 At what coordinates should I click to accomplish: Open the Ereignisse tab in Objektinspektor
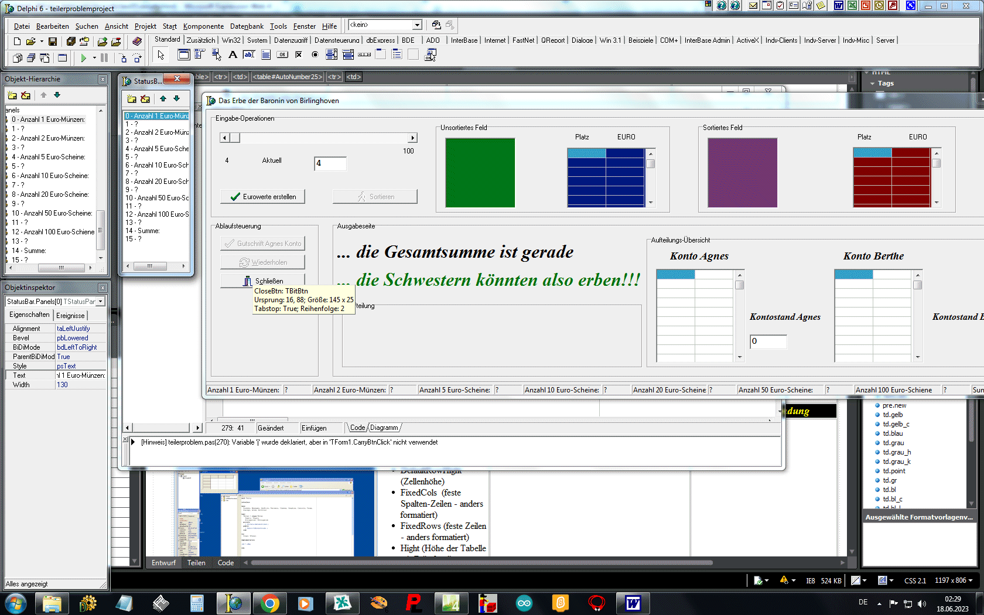(70, 316)
